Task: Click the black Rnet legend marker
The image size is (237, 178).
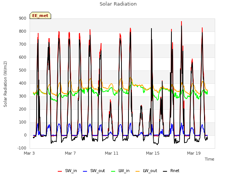Action: (165, 171)
